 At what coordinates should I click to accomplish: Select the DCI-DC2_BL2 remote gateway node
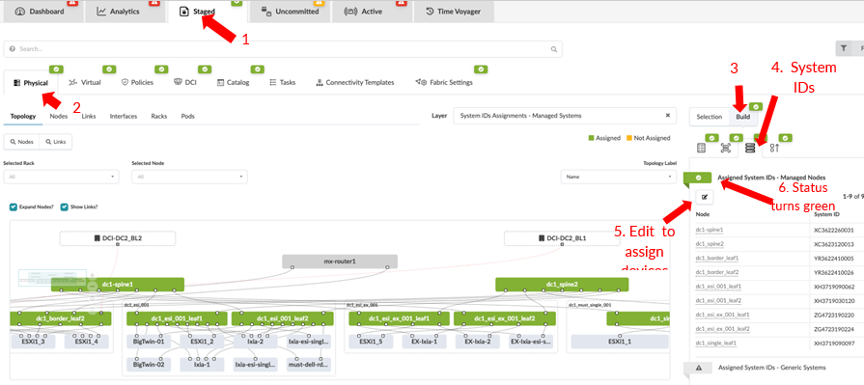click(x=118, y=238)
